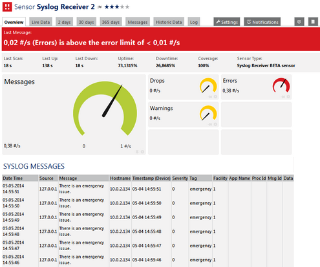The width and height of the screenshot is (320, 267).
Task: Click message text in the 14:55:49 row
Action: (81, 217)
